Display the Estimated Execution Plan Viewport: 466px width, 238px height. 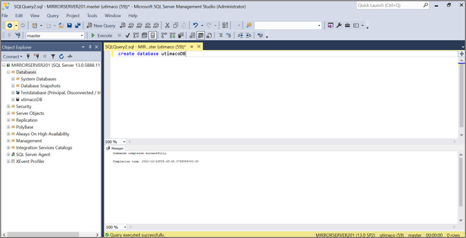(136, 35)
